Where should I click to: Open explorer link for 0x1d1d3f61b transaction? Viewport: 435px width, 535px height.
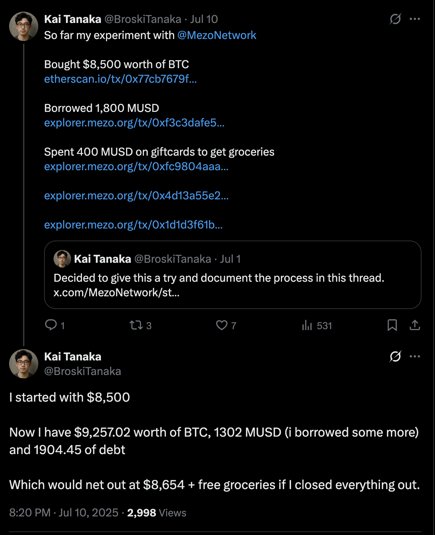click(133, 225)
